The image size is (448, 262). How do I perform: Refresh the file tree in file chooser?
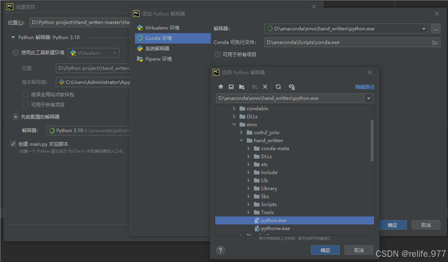coord(278,87)
